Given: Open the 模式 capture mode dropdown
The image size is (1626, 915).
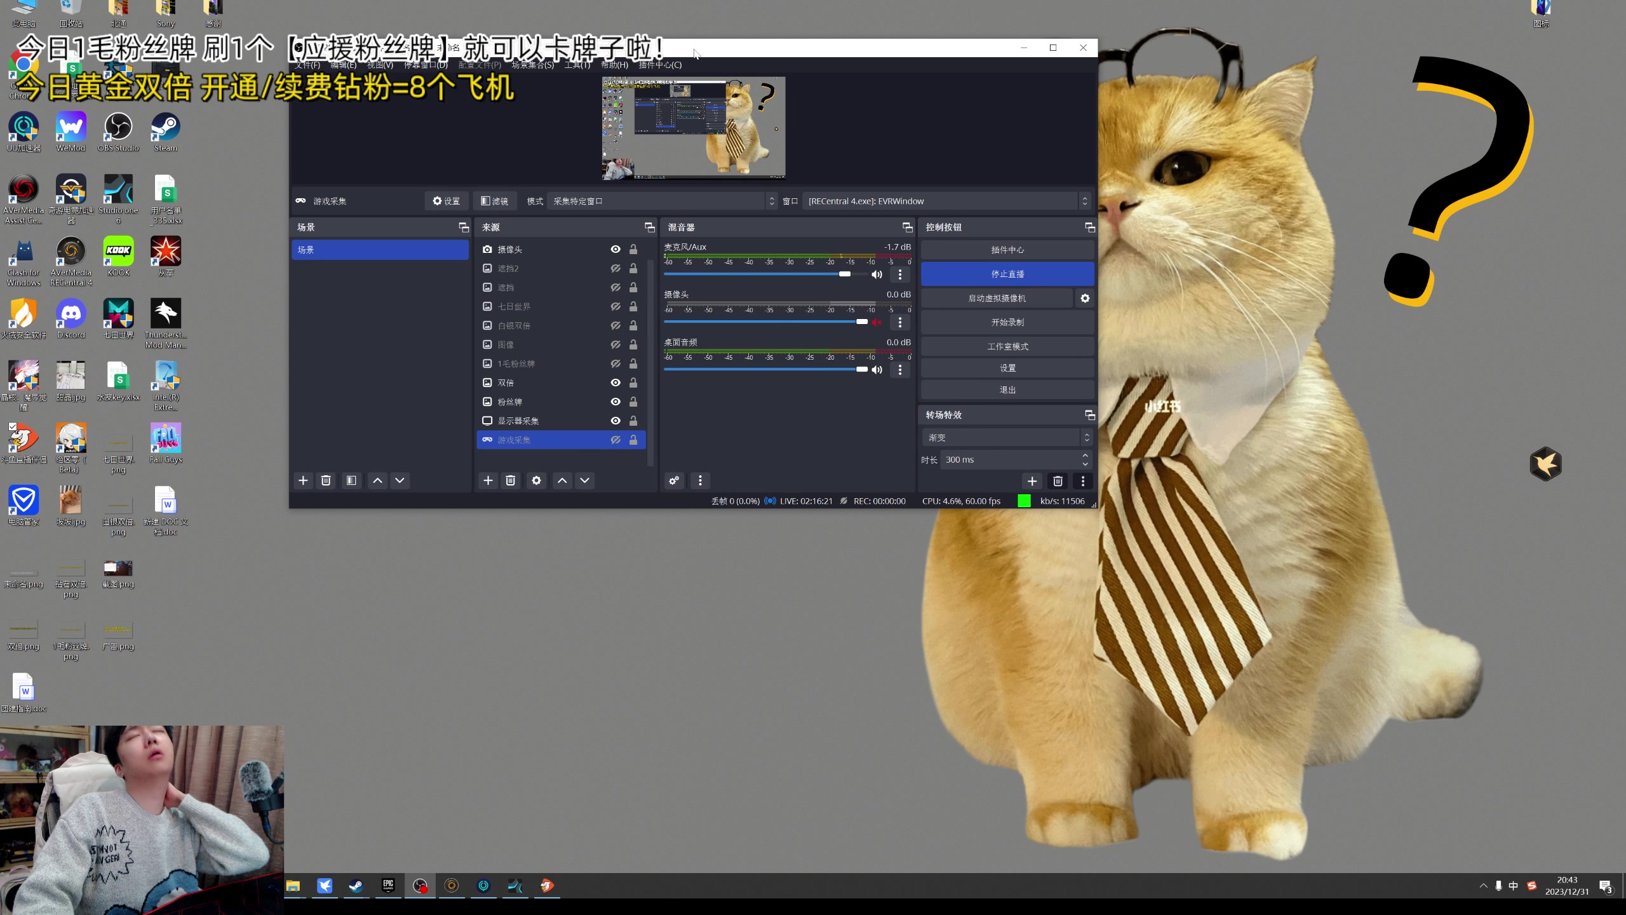Looking at the screenshot, I should (661, 201).
